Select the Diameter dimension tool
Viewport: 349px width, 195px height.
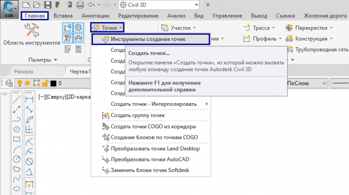[x=29, y=161]
